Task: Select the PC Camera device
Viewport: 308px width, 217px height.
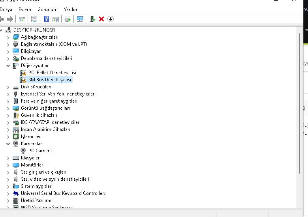Action: [40, 151]
